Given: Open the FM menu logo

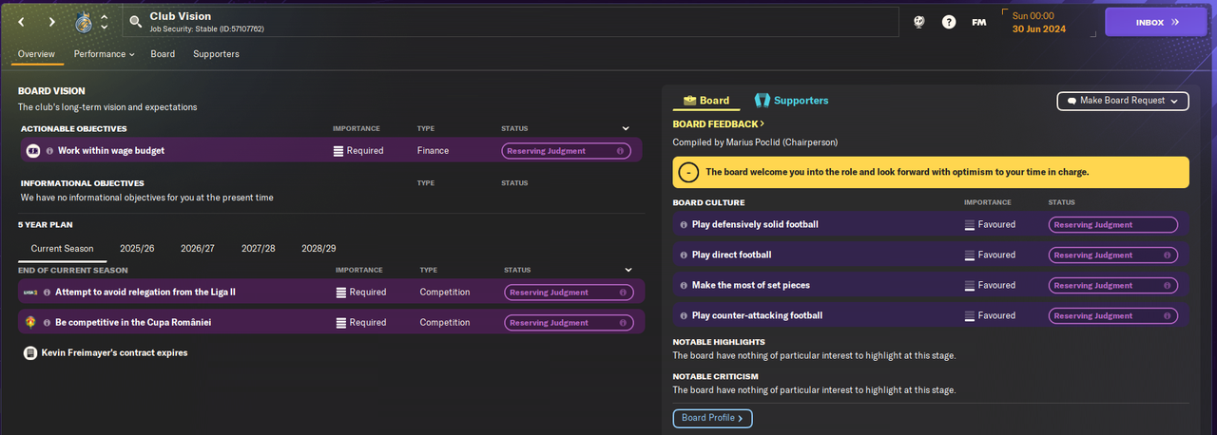Looking at the screenshot, I should point(978,22).
